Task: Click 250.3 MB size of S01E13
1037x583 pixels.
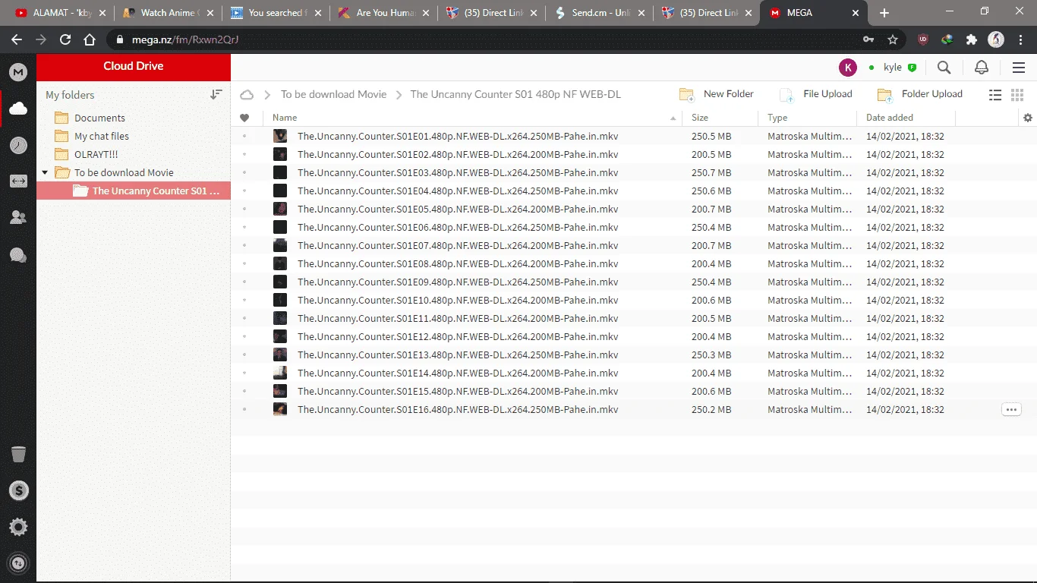Action: [x=711, y=355]
